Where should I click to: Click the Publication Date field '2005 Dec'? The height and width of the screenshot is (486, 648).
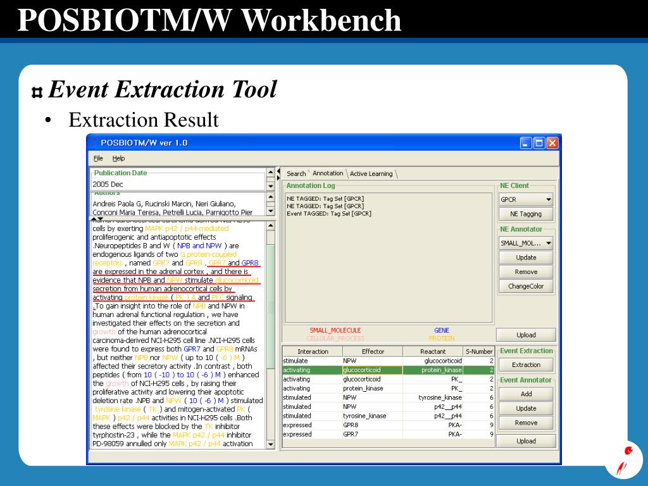coord(178,184)
